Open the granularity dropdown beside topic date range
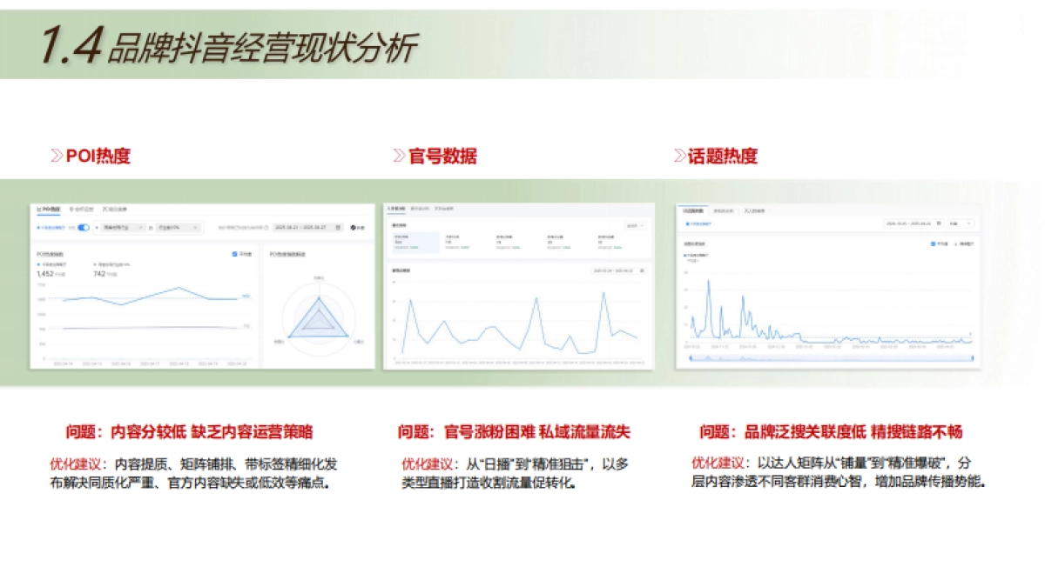The height and width of the screenshot is (587, 1045). coord(961,223)
